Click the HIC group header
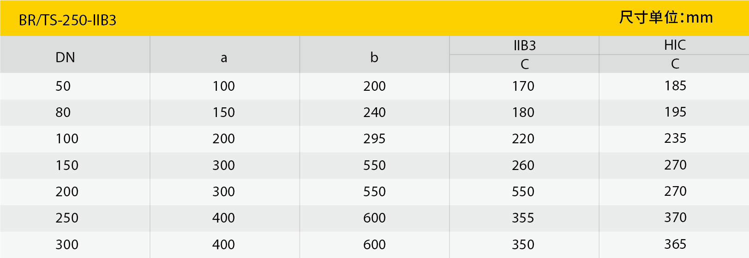This screenshot has height=258, width=749. click(x=675, y=45)
